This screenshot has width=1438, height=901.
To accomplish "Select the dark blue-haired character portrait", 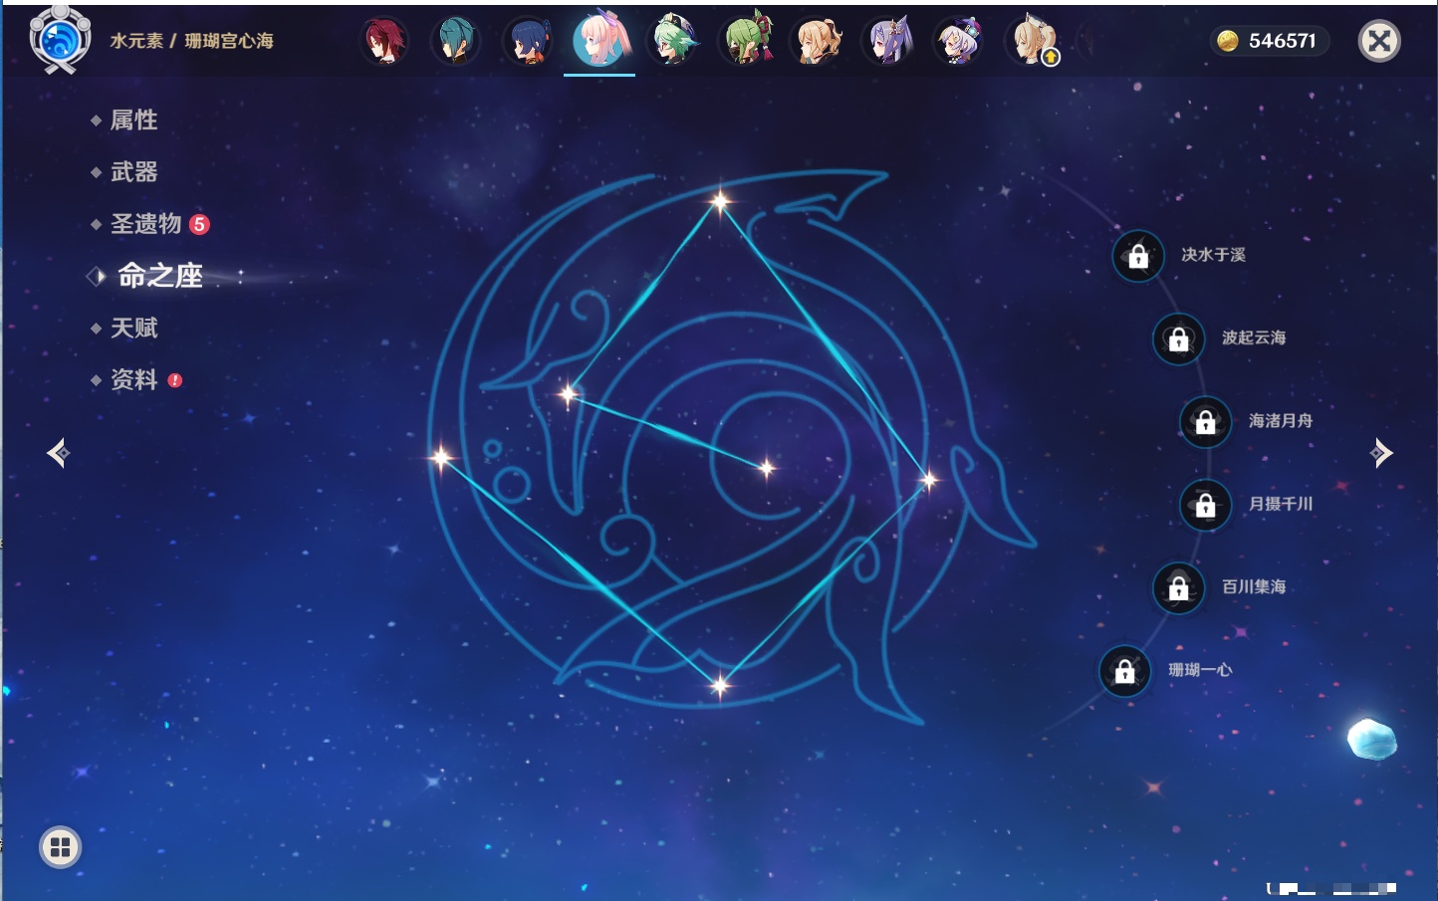I will point(528,41).
